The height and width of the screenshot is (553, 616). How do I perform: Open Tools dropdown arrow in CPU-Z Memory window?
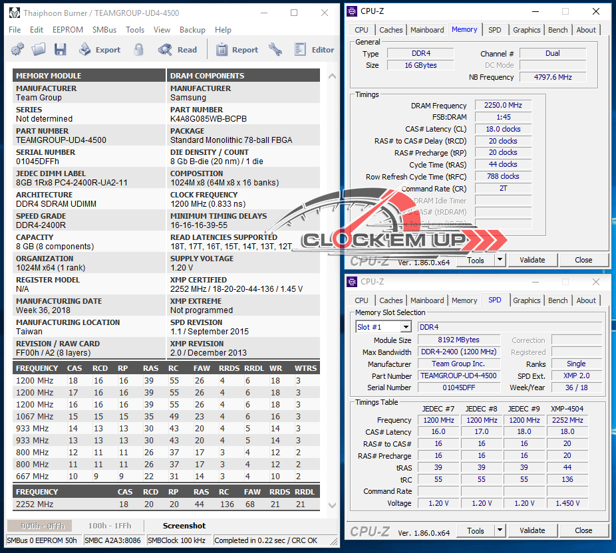(500, 260)
